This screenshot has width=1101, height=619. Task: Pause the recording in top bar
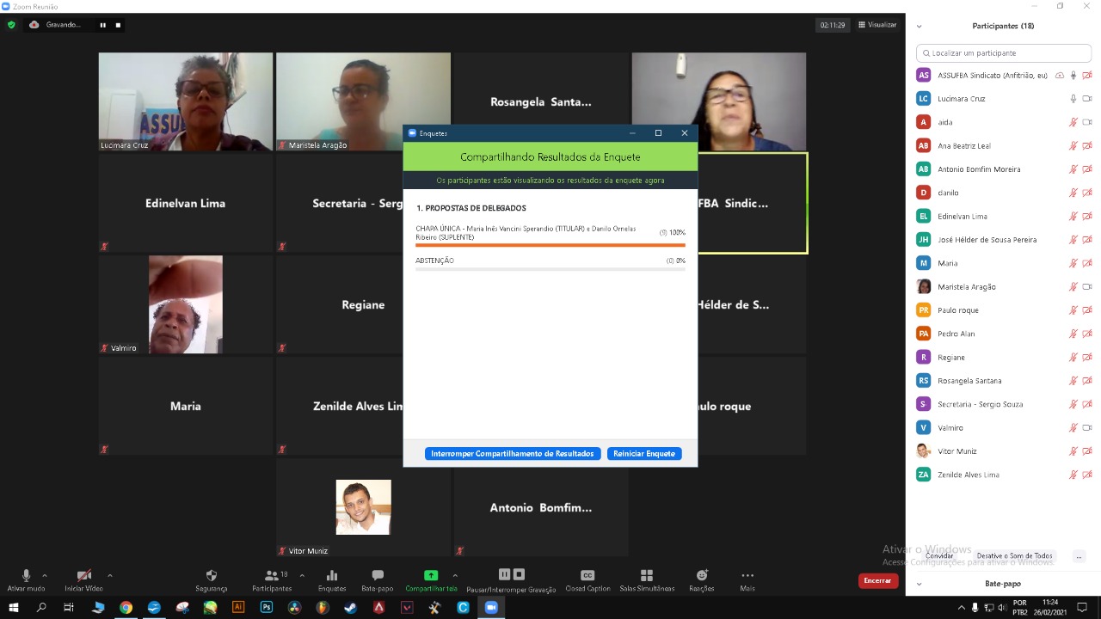click(102, 25)
